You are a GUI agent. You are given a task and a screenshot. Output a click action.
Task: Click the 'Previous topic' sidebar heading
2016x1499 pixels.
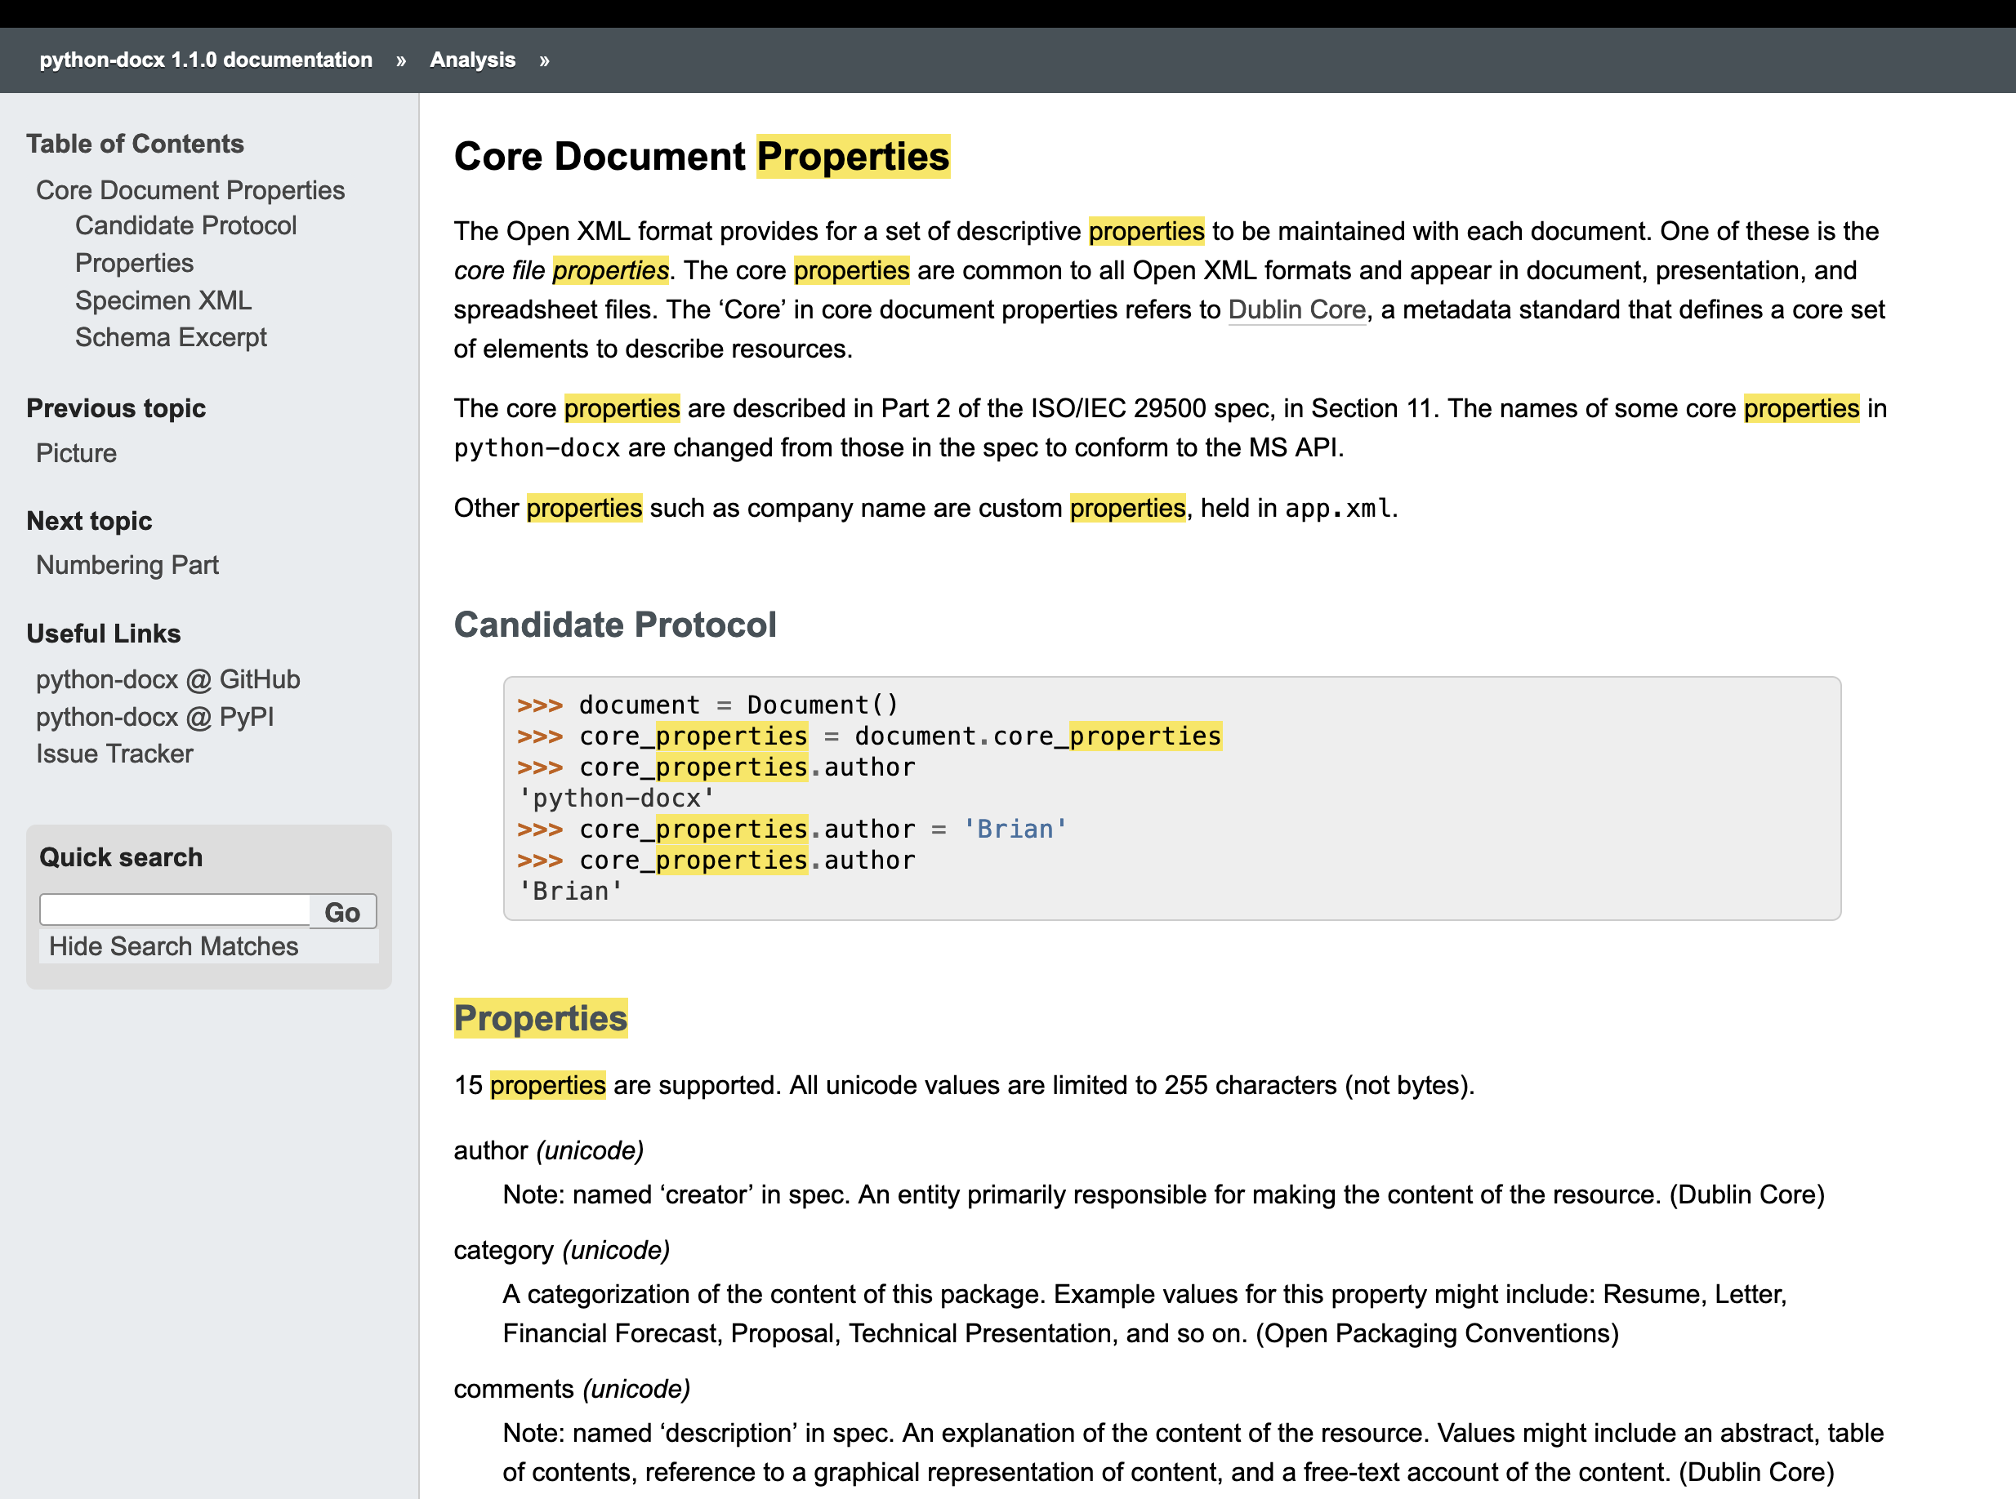116,408
